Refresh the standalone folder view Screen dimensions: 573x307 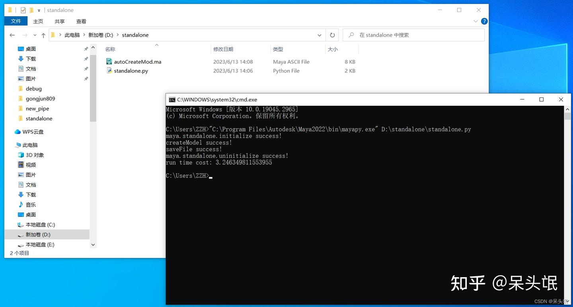point(332,35)
